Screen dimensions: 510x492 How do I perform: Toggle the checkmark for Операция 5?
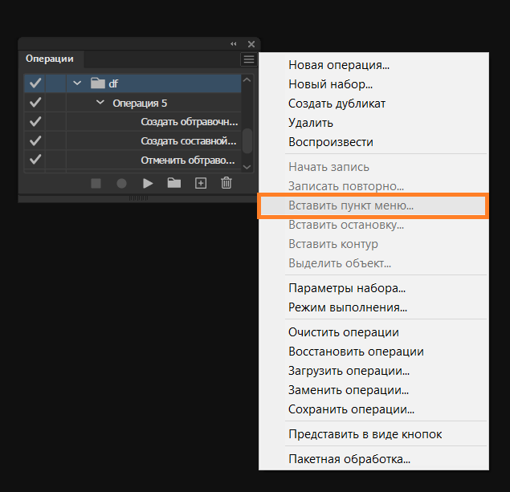click(35, 103)
